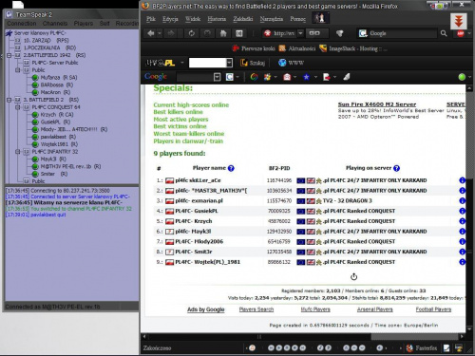Open the Worst team-killers online link
This screenshot has height=356, width=475.
click(x=189, y=134)
